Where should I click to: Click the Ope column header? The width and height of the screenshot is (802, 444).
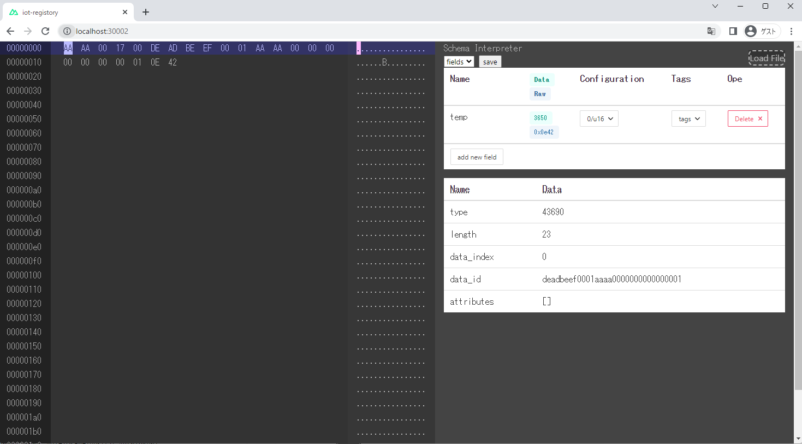(735, 79)
